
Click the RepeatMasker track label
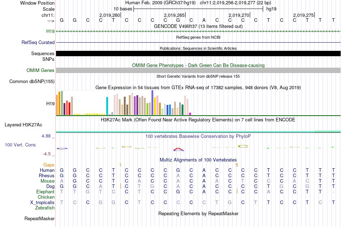pos(39,218)
